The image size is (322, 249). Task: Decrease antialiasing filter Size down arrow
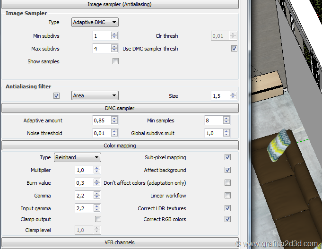point(233,98)
